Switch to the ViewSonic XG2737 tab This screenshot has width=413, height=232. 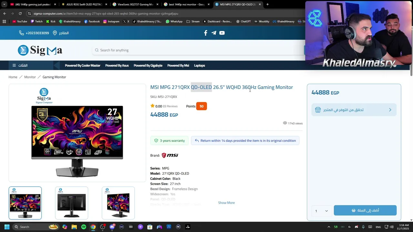pyautogui.click(x=135, y=5)
